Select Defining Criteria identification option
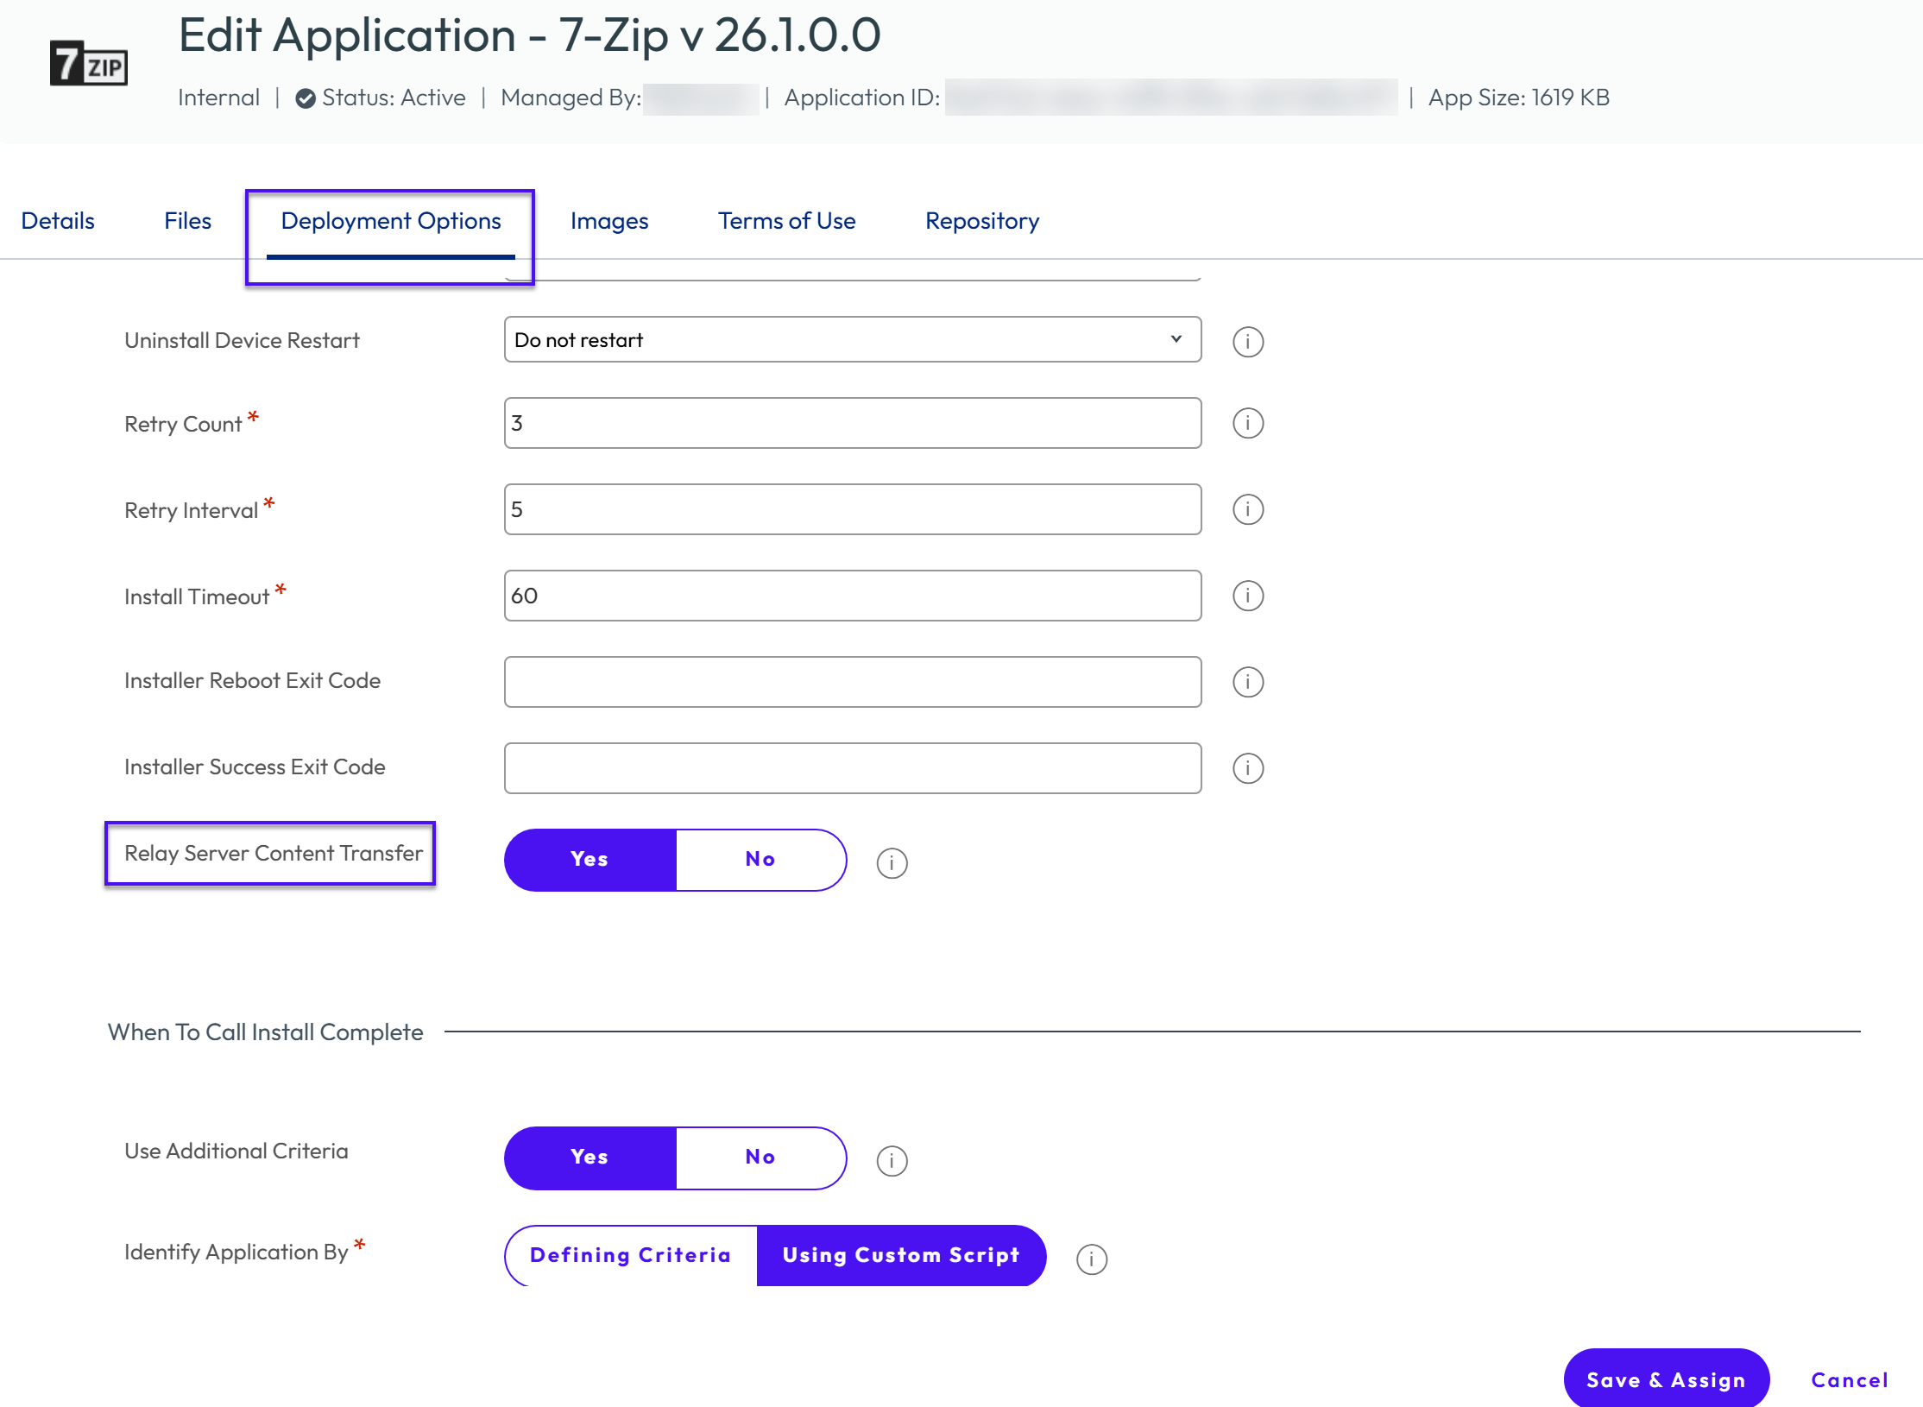This screenshot has width=1923, height=1407. click(x=631, y=1255)
